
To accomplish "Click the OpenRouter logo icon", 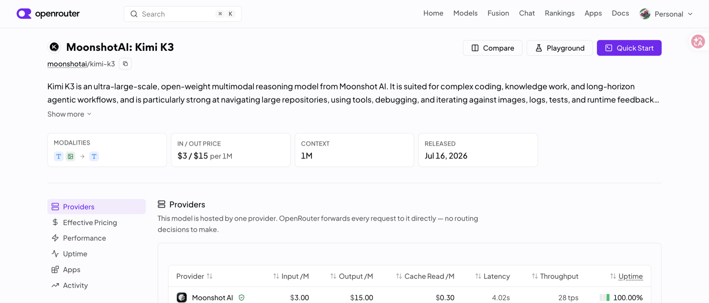I will point(24,14).
